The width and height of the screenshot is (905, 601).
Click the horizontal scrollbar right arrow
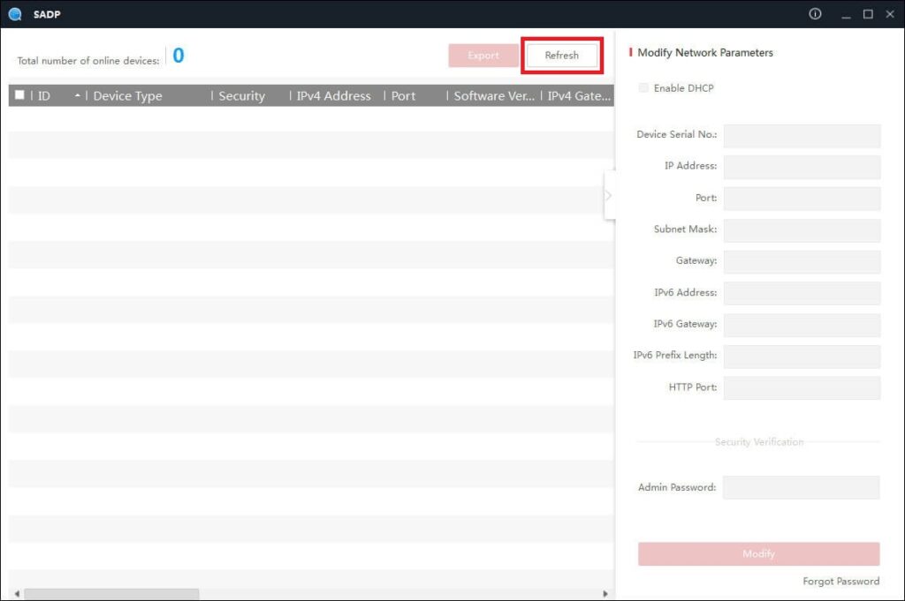point(605,594)
